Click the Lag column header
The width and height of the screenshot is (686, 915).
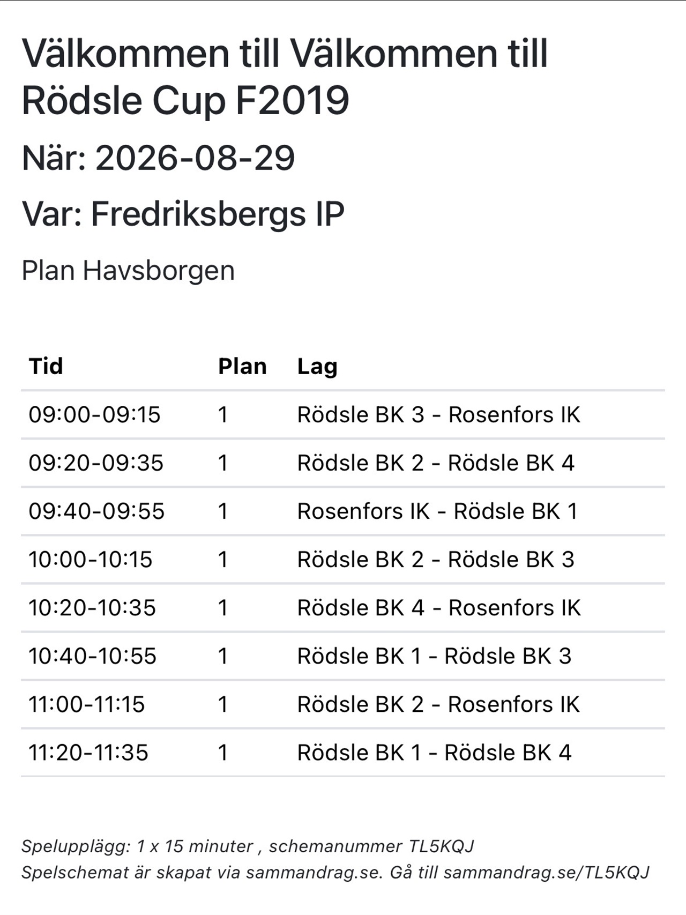pos(317,367)
